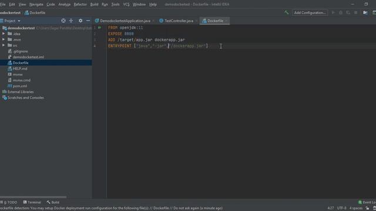Close the Dockerfile editor tab

pos(226,21)
